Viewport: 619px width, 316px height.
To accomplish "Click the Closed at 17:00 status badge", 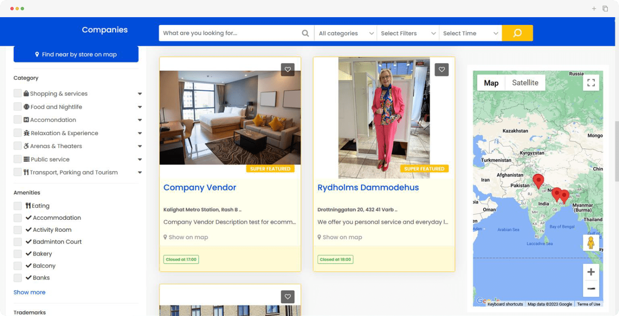I will coord(181,259).
